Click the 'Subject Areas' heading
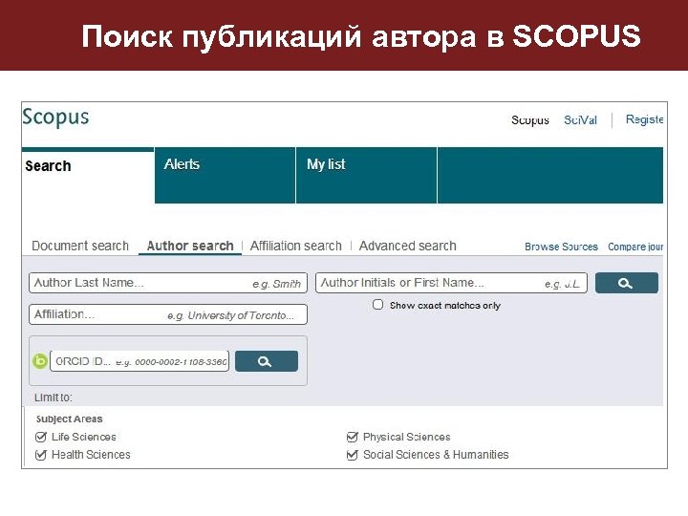Screen dimensions: 688x516 [70, 419]
